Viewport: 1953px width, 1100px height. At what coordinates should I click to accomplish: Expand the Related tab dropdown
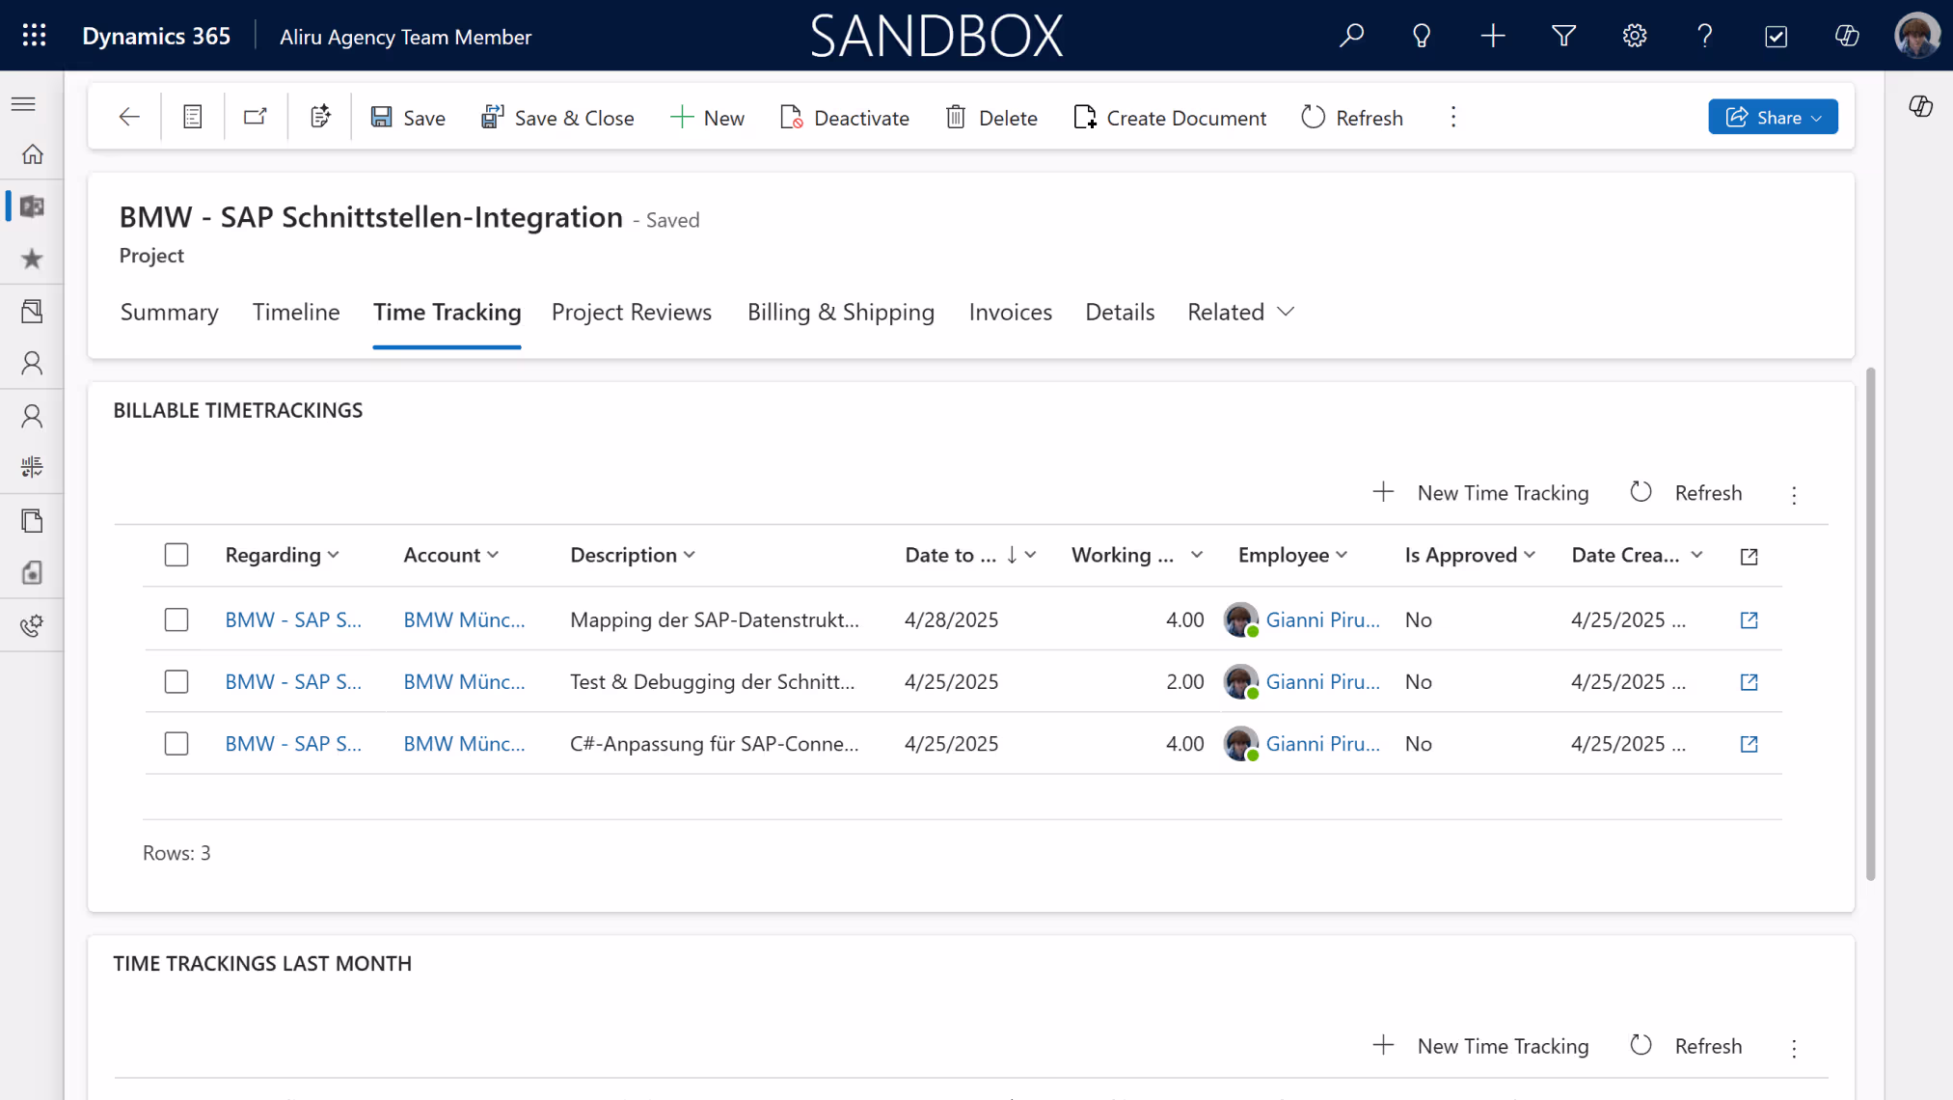pyautogui.click(x=1240, y=312)
